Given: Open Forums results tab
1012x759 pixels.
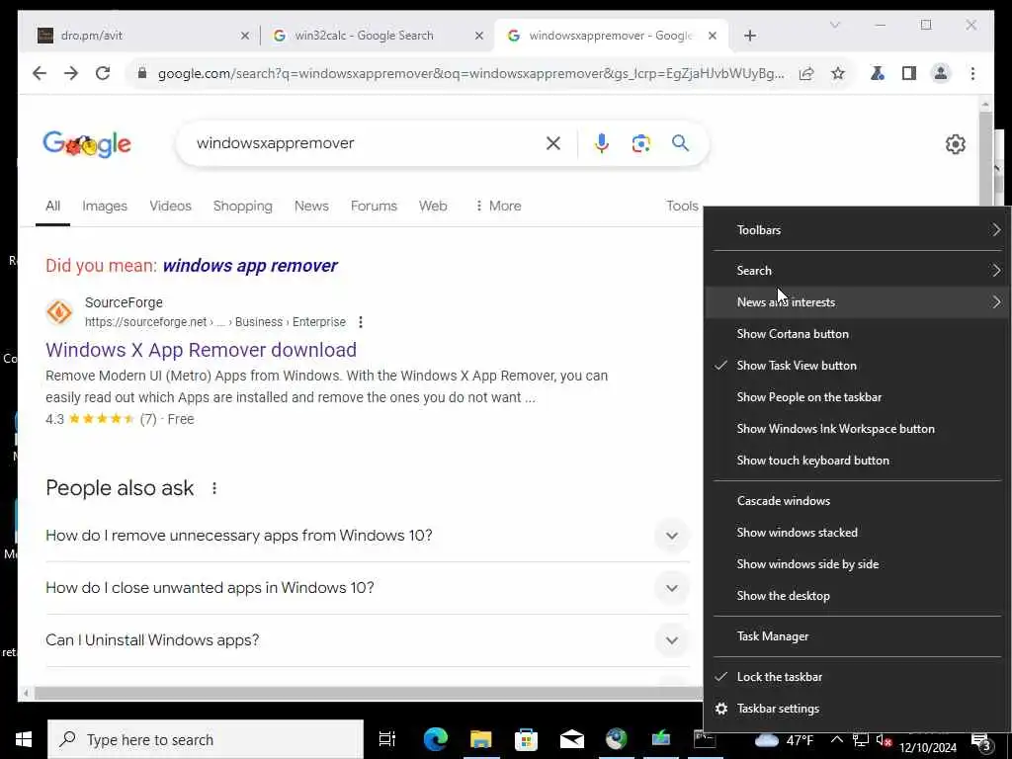Looking at the screenshot, I should point(374,206).
